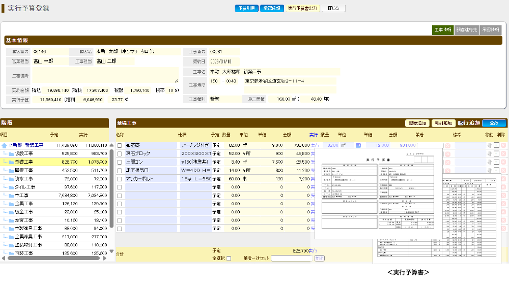The height and width of the screenshot is (285, 509).
Task: Delete 布基礎 row with red X
Action: (503, 145)
